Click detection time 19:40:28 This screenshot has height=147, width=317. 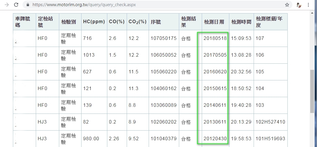coord(241,105)
